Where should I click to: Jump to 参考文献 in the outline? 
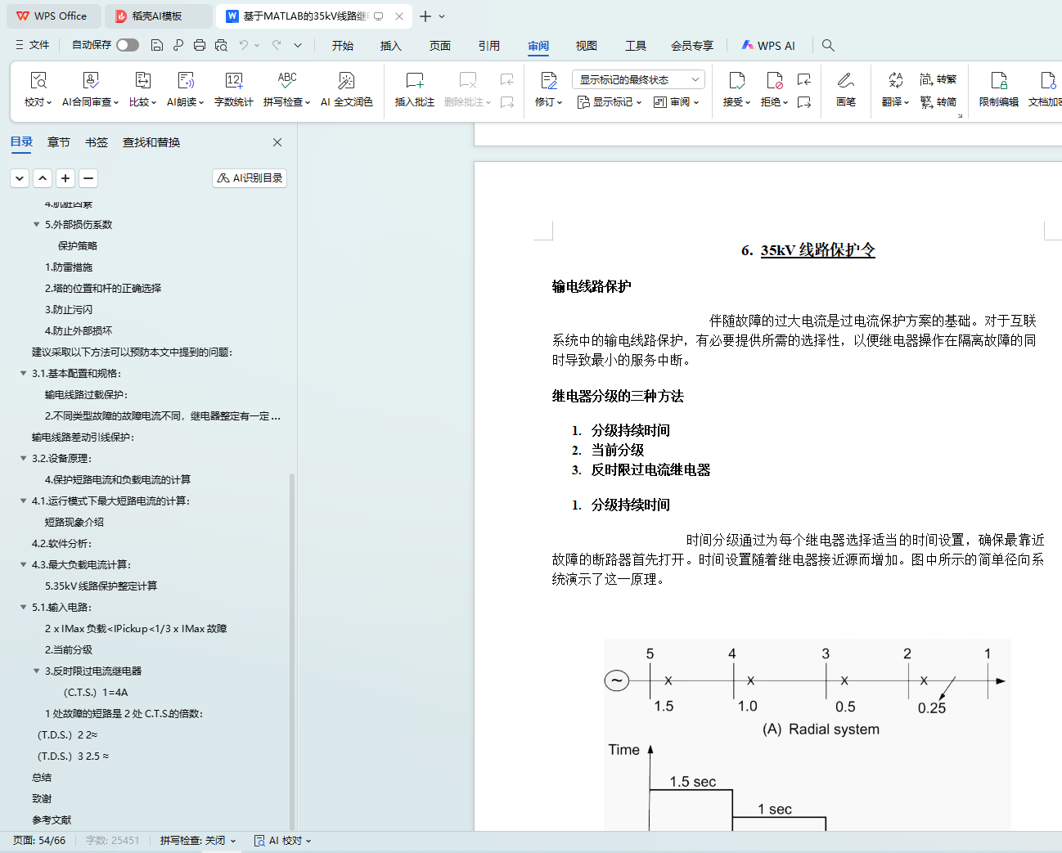tap(52, 819)
